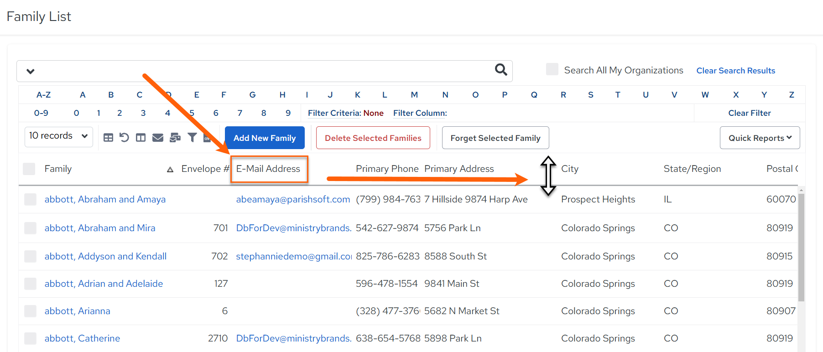Sort by Primary Address column header
Image resolution: width=823 pixels, height=352 pixels.
[459, 169]
